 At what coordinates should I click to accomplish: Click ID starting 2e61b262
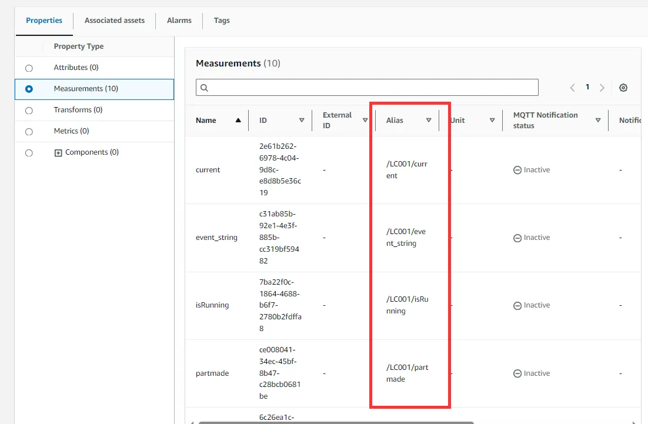coord(280,169)
